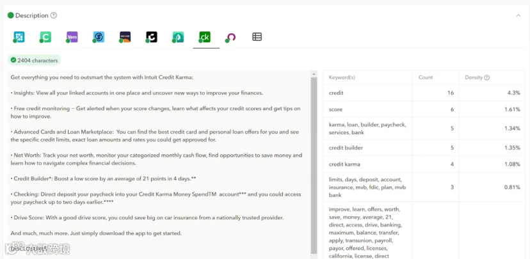Click the density value 1.08%
This screenshot has height=259, width=530.
tap(513, 164)
